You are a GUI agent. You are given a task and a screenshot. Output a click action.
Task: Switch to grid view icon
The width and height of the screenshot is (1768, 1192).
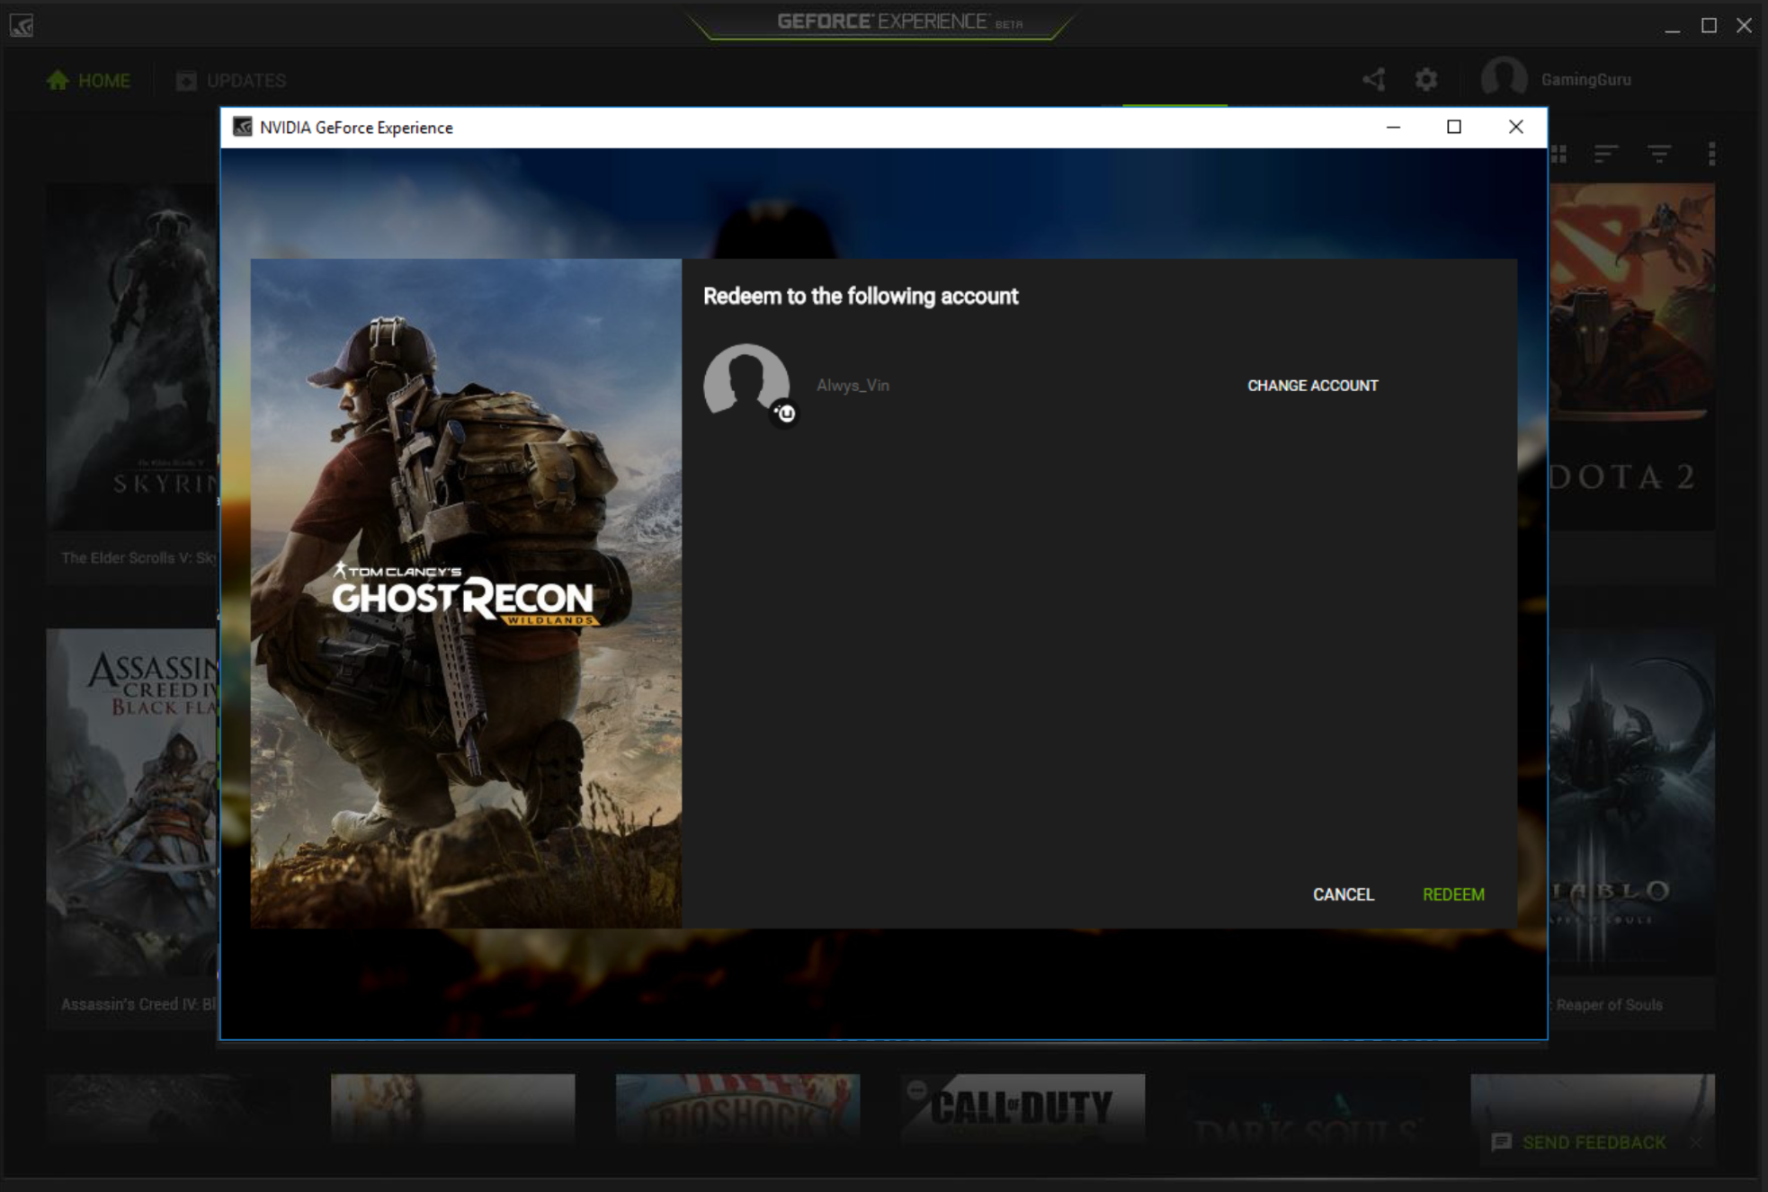click(1559, 155)
